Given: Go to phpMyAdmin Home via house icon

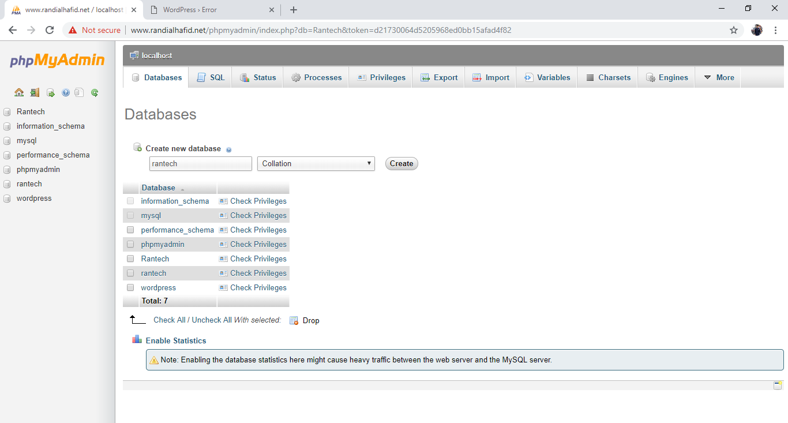Looking at the screenshot, I should (x=19, y=92).
